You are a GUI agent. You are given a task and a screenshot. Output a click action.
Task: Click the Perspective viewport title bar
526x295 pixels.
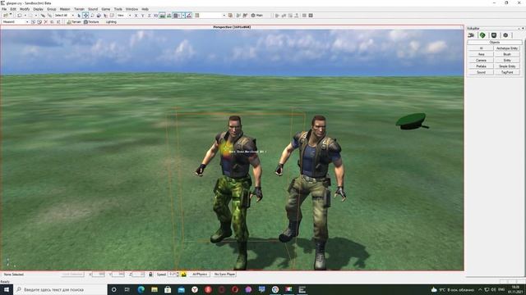click(x=232, y=27)
